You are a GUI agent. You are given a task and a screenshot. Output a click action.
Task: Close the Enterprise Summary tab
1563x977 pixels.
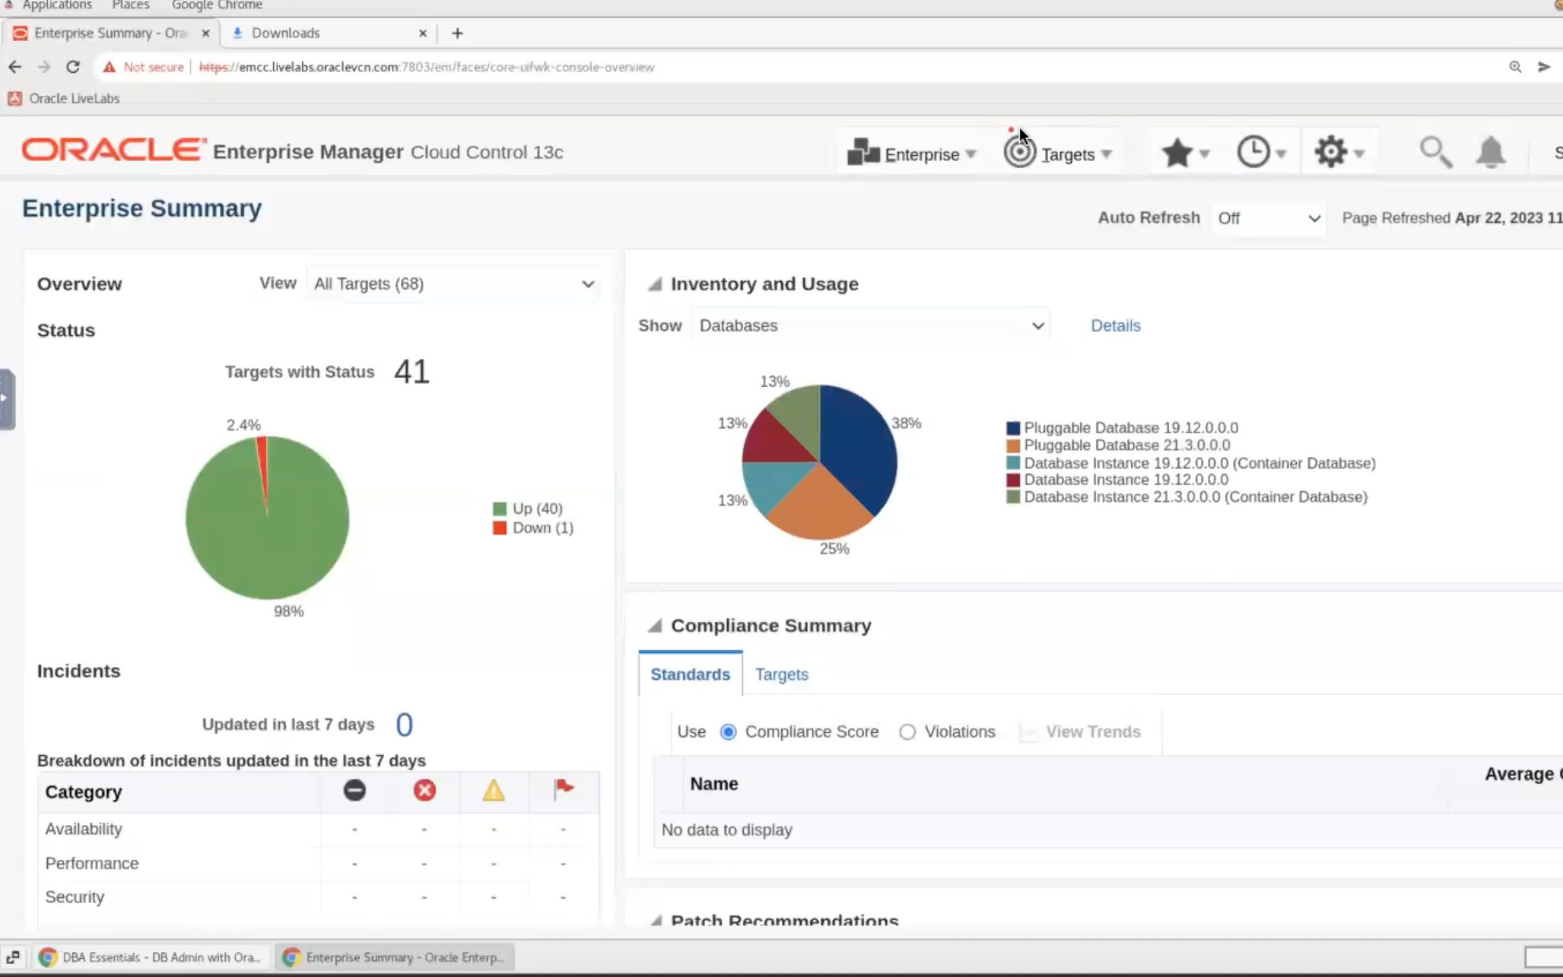(206, 33)
